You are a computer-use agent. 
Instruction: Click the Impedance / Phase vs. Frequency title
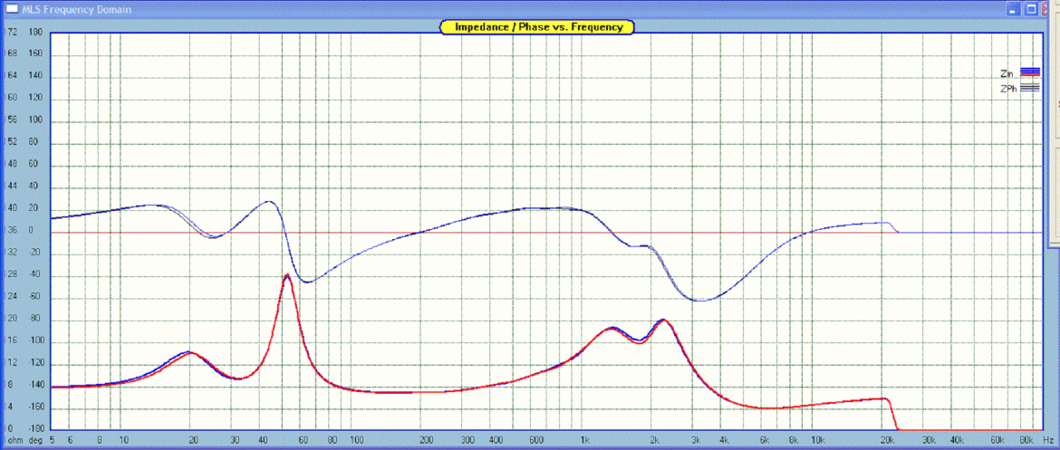(x=537, y=27)
